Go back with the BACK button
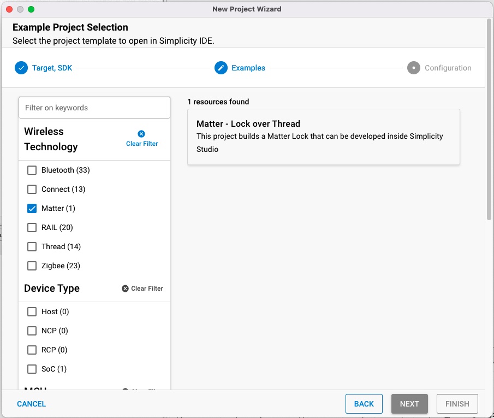The image size is (494, 418). [364, 404]
